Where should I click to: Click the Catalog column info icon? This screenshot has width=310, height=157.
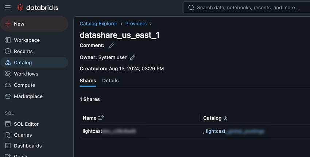pos(225,118)
